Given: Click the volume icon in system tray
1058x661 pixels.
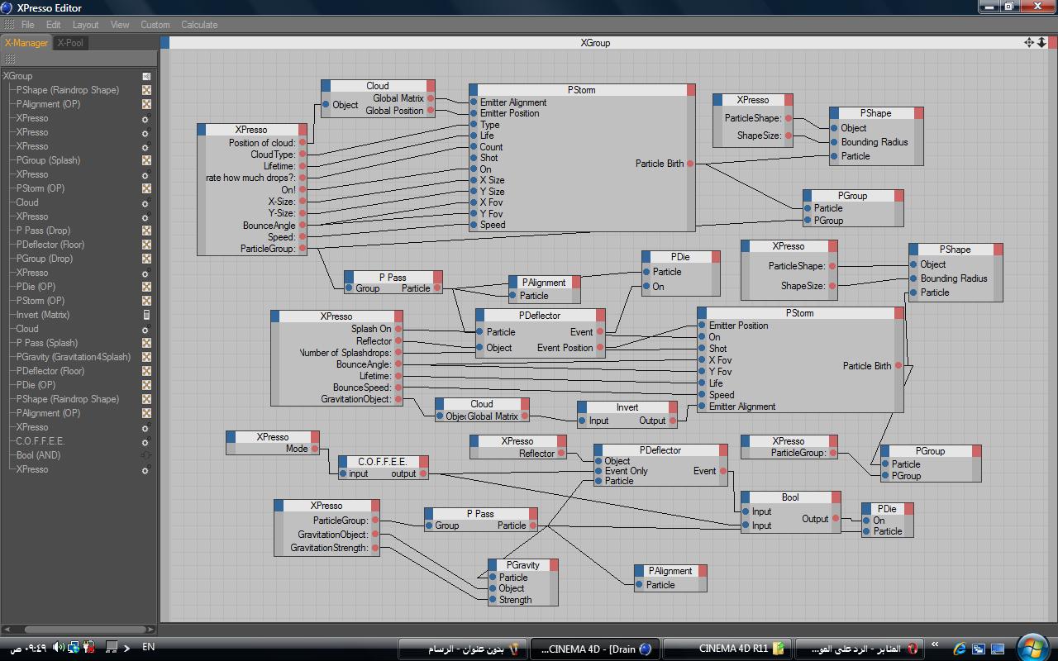Looking at the screenshot, I should [59, 648].
